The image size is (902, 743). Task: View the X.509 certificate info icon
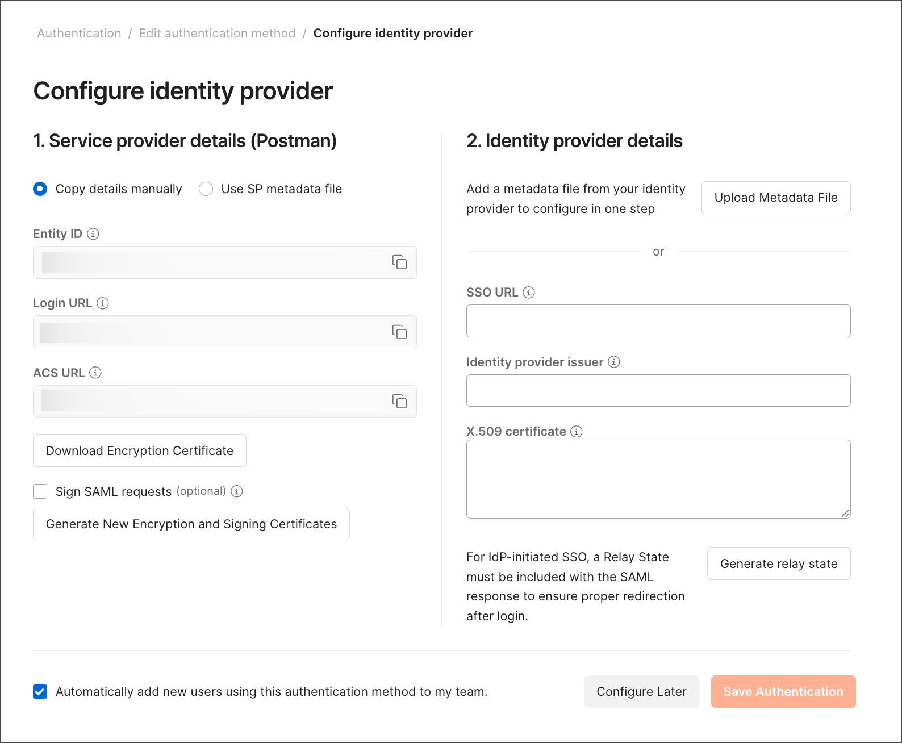pos(577,432)
